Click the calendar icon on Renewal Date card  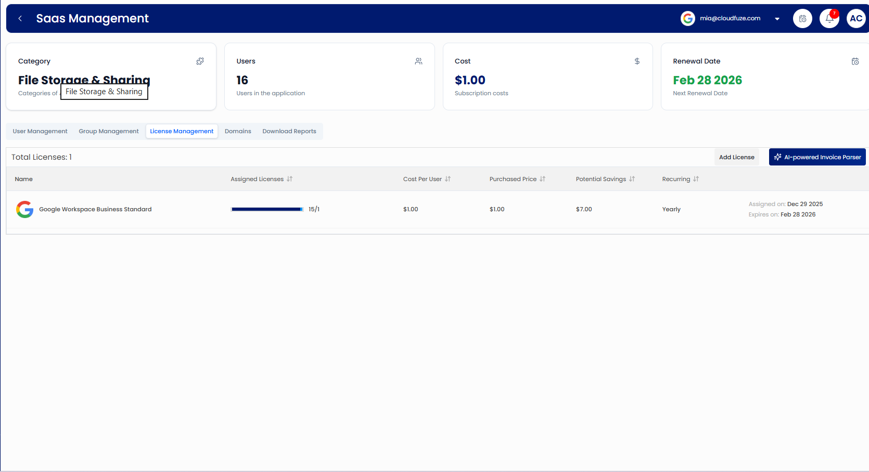855,61
